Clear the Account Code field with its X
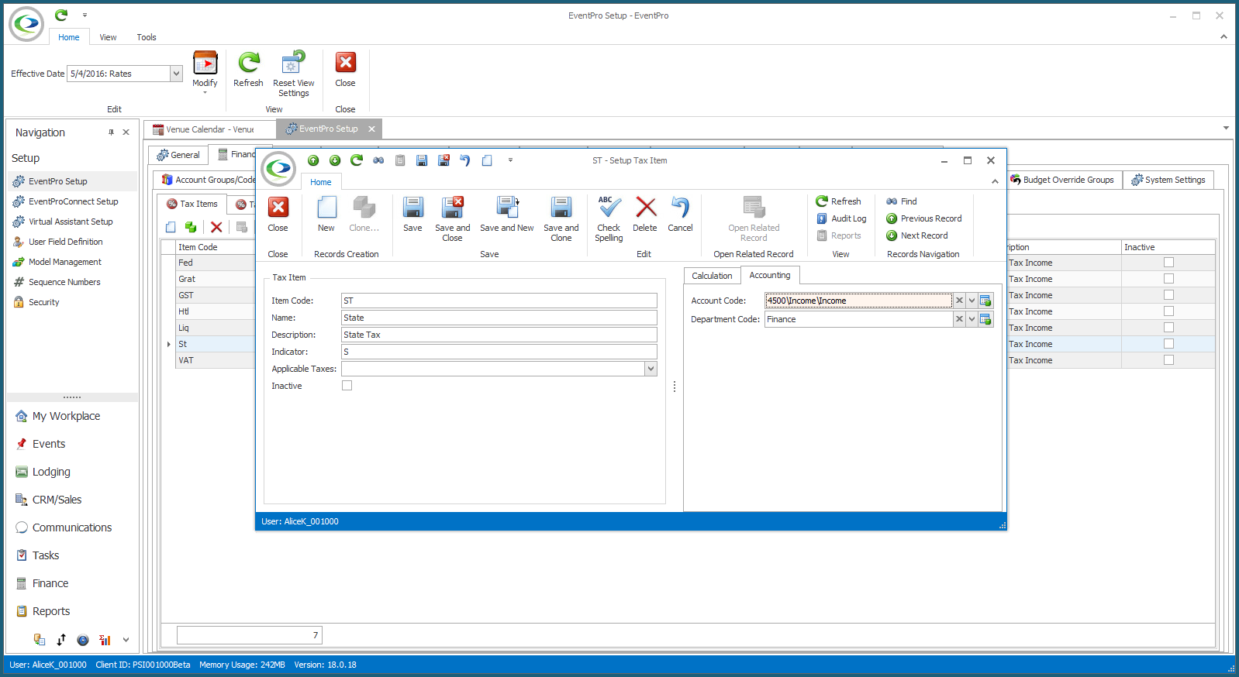1239x677 pixels. pyautogui.click(x=959, y=301)
